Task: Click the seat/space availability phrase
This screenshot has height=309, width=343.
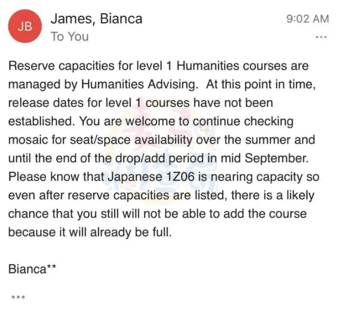Action: click(131, 140)
